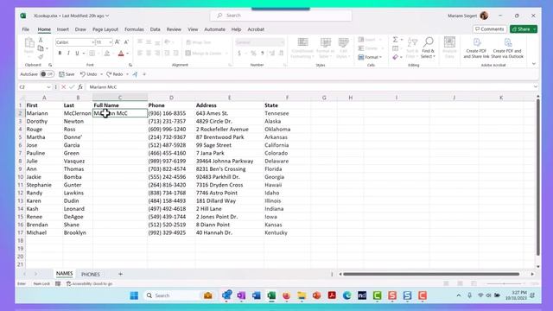Select the PHONES sheet tab
Screen dimensions: 553x311
coord(91,274)
